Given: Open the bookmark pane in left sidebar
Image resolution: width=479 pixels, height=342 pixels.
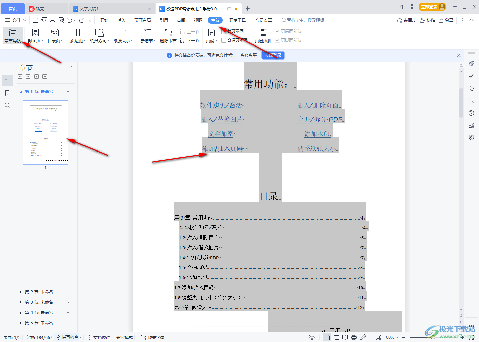Looking at the screenshot, I should 8,93.
